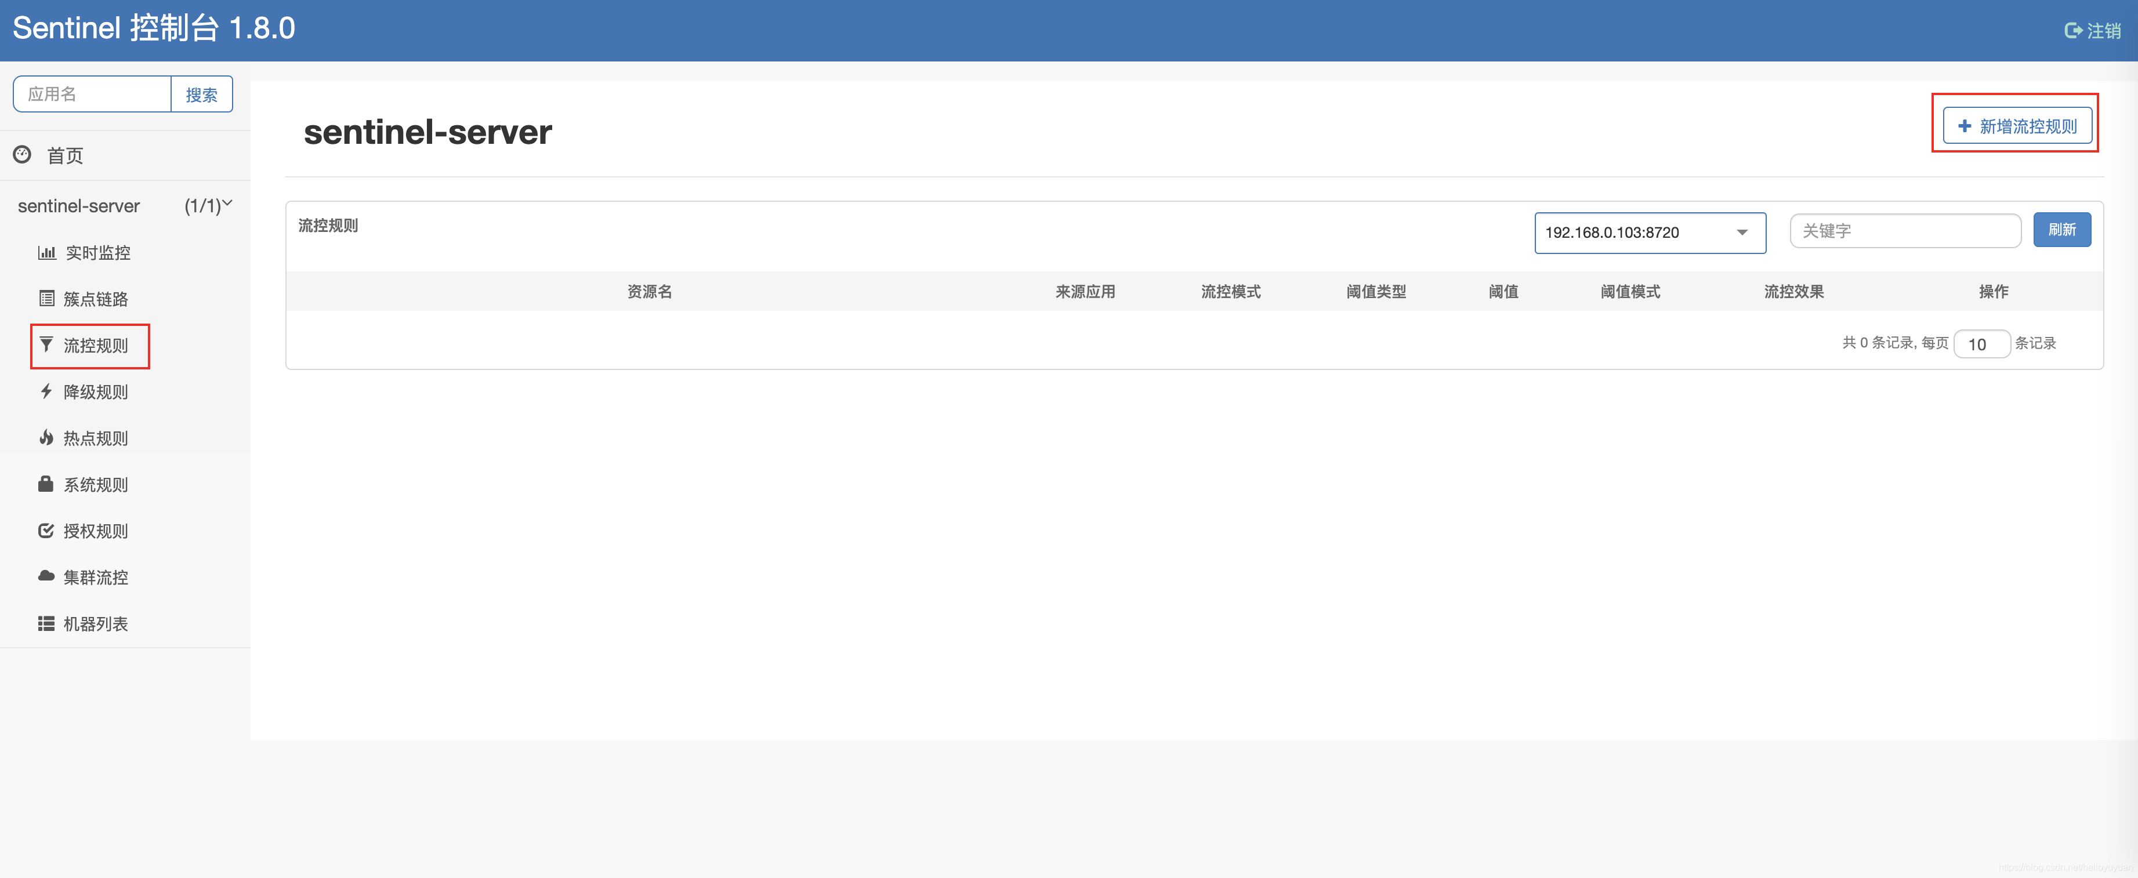Click the dashboard icon next to 首页
Viewport: 2138px width, 878px height.
pos(23,154)
